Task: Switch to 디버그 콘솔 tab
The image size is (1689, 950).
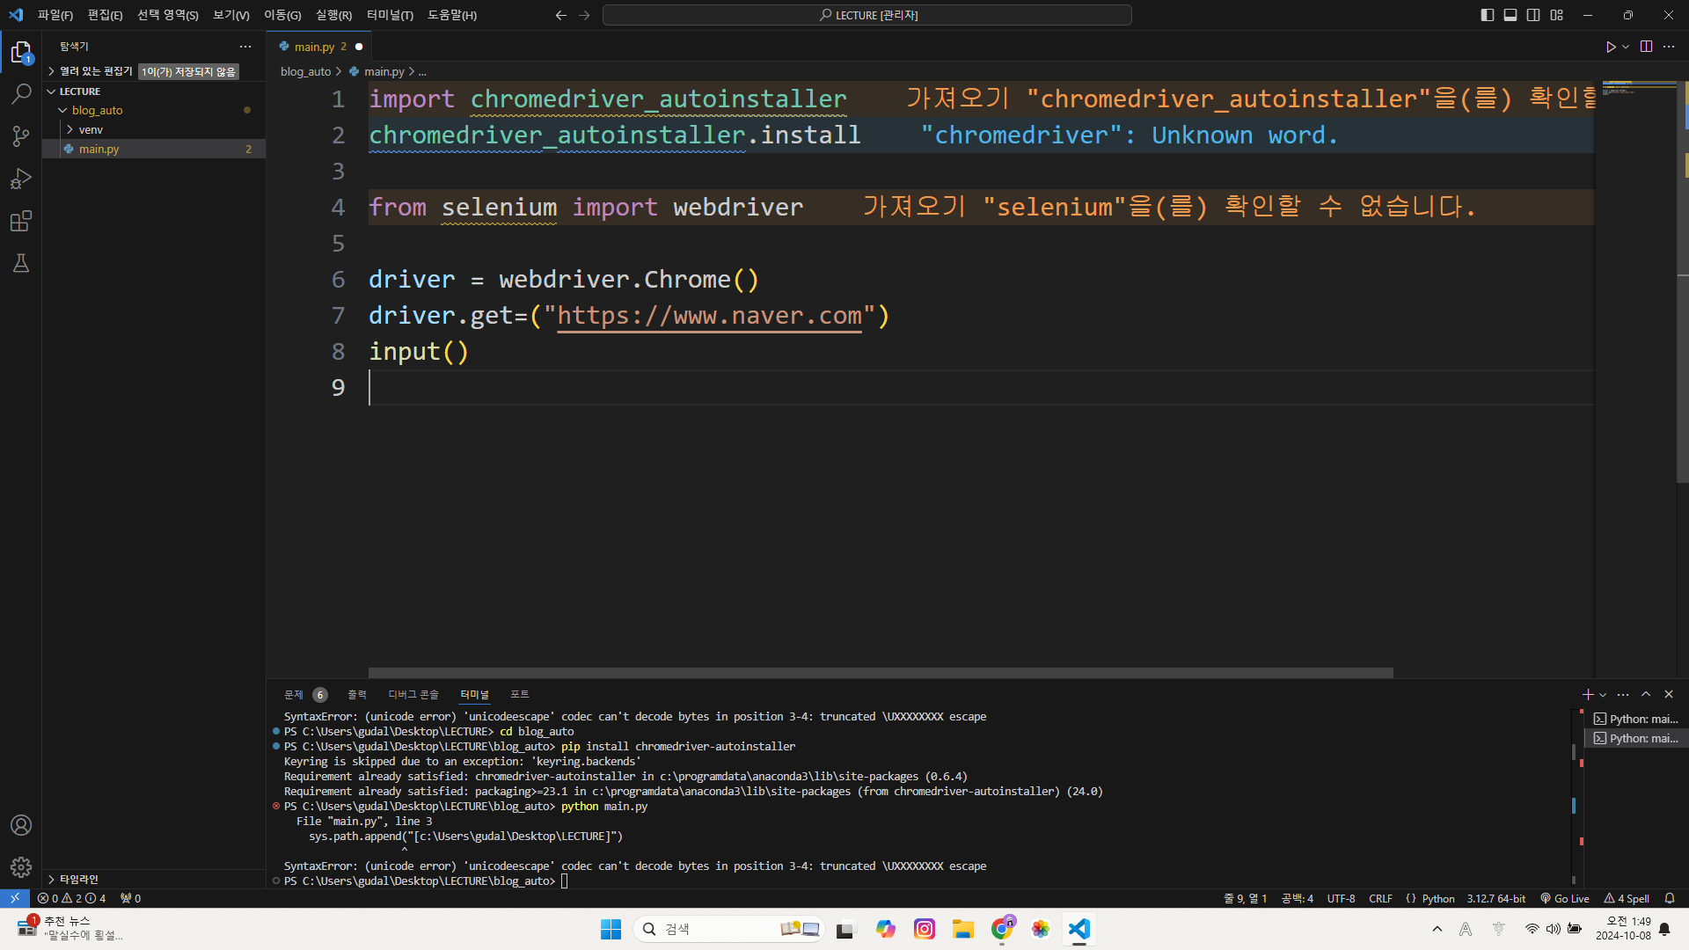Action: coord(413,695)
